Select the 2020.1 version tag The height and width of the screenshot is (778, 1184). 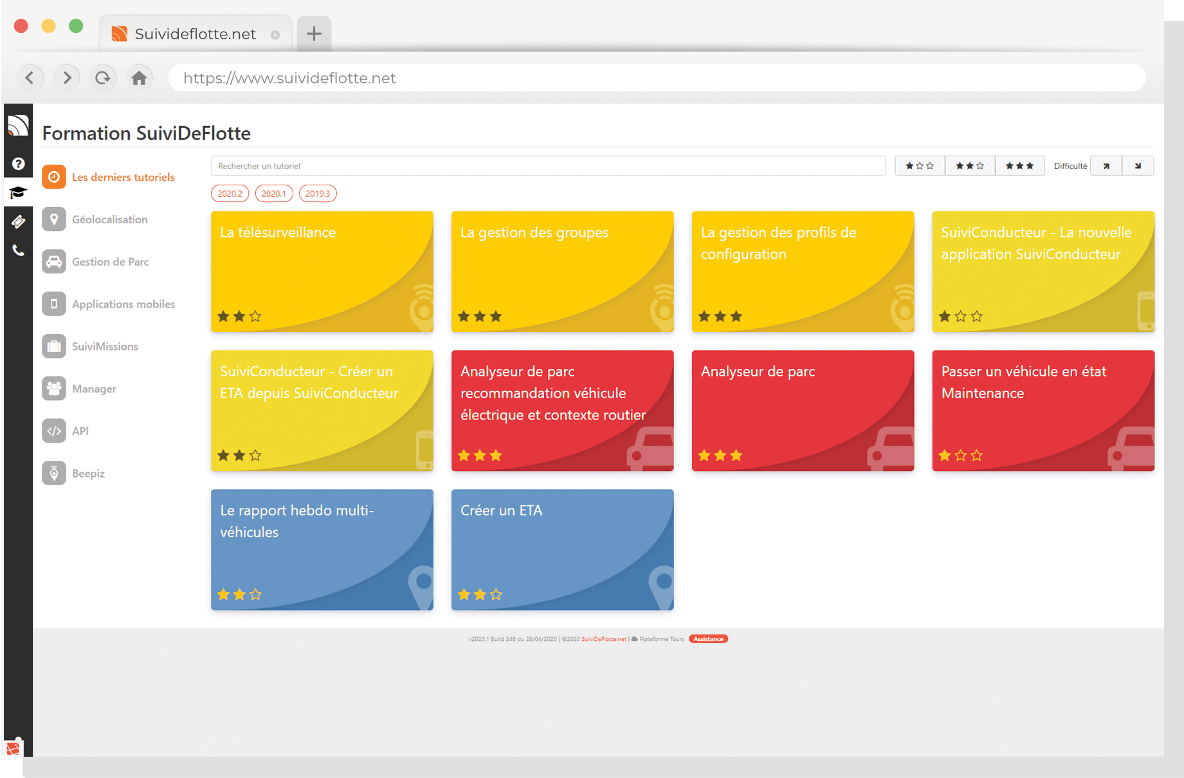click(274, 194)
